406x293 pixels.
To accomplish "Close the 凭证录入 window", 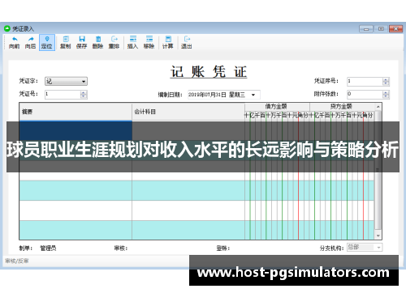I will pyautogui.click(x=395, y=28).
